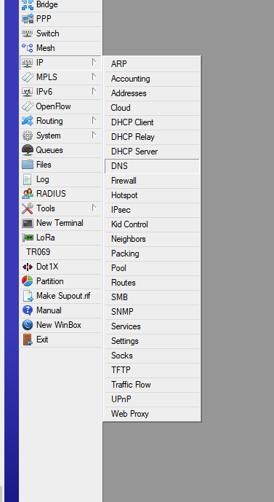Open ARP from IP submenu
This screenshot has height=502, width=274.
[x=152, y=64]
